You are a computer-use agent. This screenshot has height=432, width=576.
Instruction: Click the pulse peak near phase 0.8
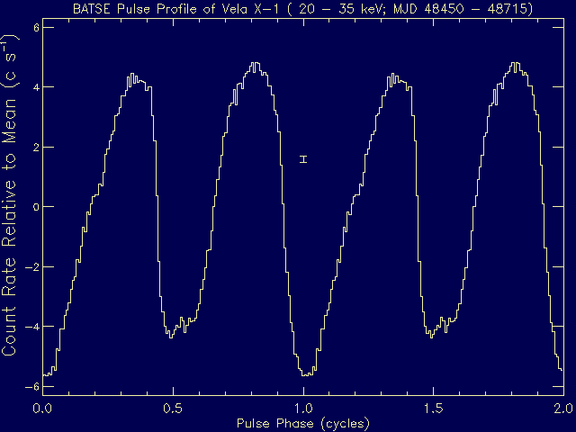[255, 65]
